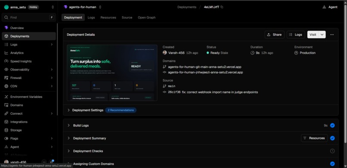The width and height of the screenshot is (347, 168).
Task: Open the three-dot more options menu
Action: [x=332, y=35]
